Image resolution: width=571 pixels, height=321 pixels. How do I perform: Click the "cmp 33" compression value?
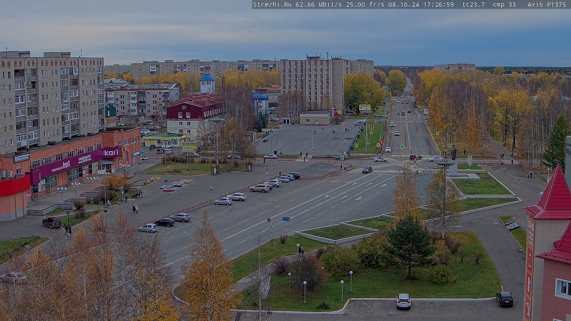[504, 4]
